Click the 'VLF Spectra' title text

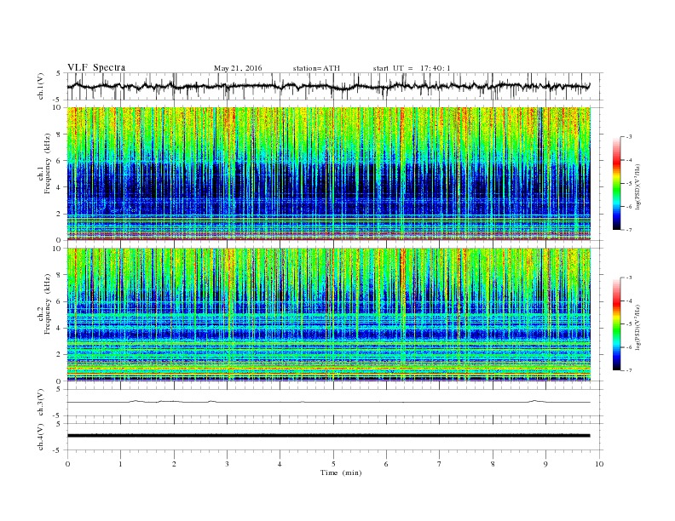pyautogui.click(x=96, y=67)
